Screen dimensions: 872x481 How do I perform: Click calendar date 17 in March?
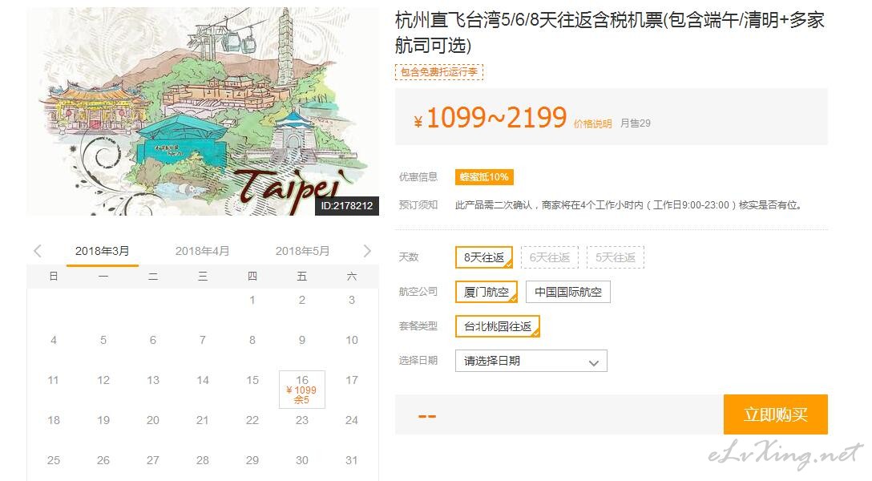click(x=352, y=380)
